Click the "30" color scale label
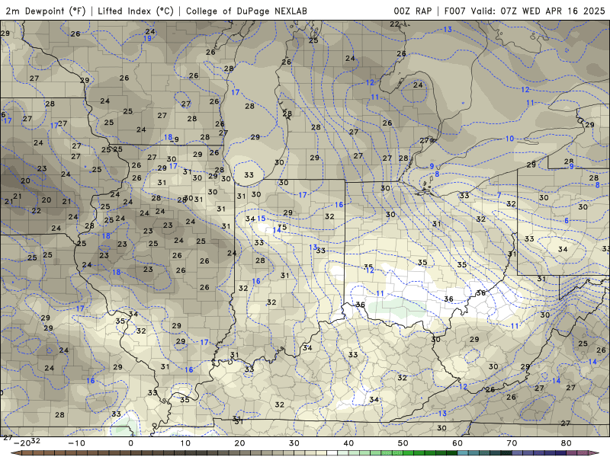The width and height of the screenshot is (610, 457). (x=294, y=443)
